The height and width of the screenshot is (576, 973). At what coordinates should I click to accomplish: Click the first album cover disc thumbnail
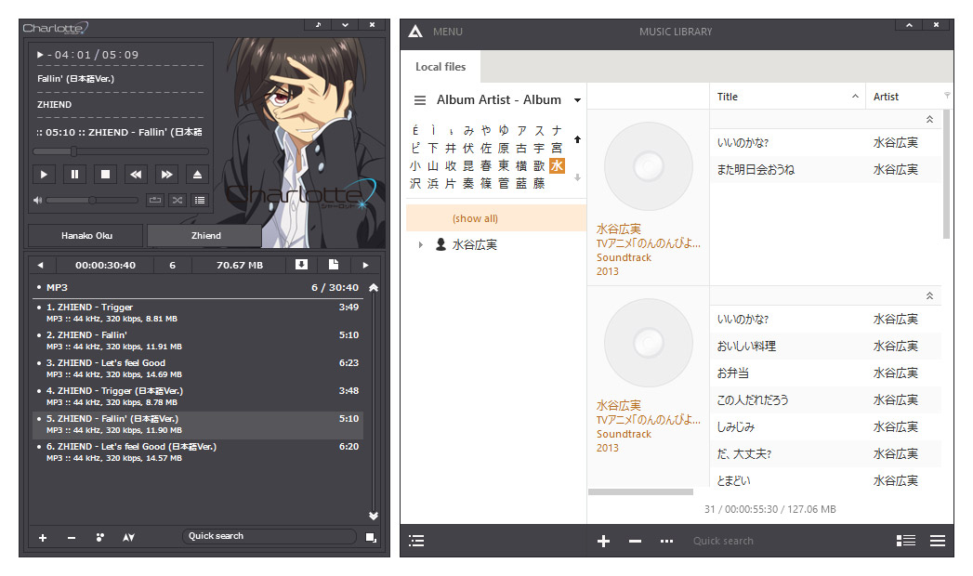pyautogui.click(x=649, y=165)
